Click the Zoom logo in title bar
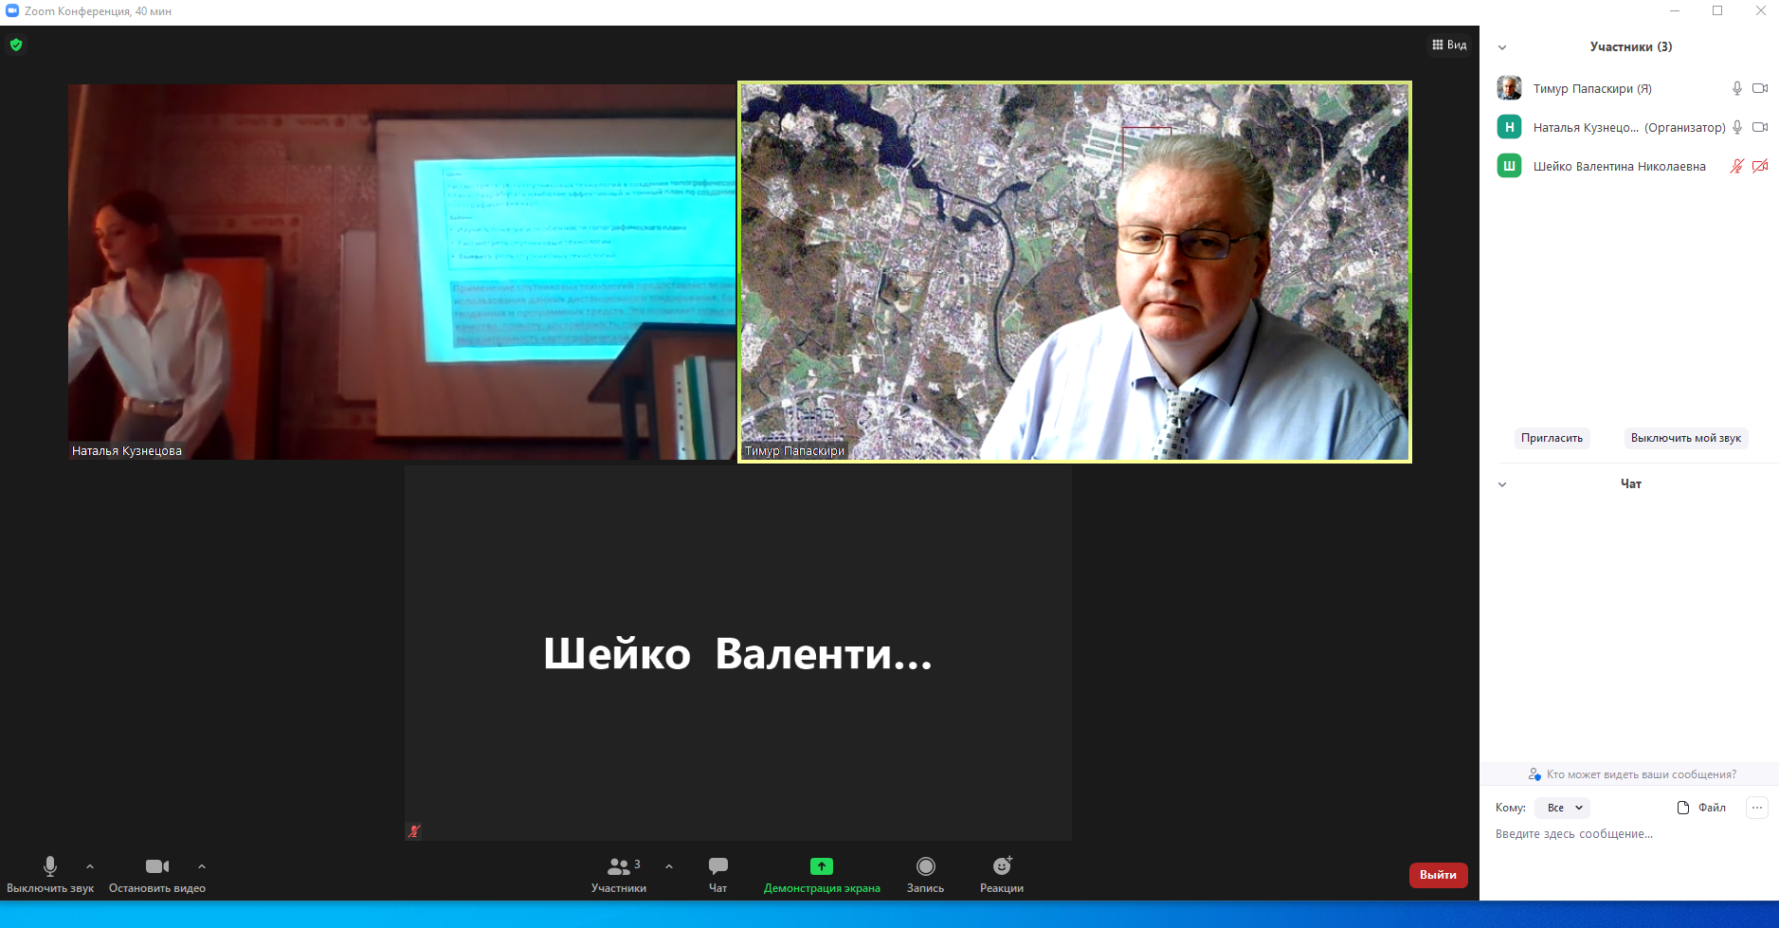This screenshot has height=928, width=1779. (x=12, y=11)
